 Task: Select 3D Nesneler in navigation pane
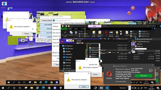(x=68, y=49)
